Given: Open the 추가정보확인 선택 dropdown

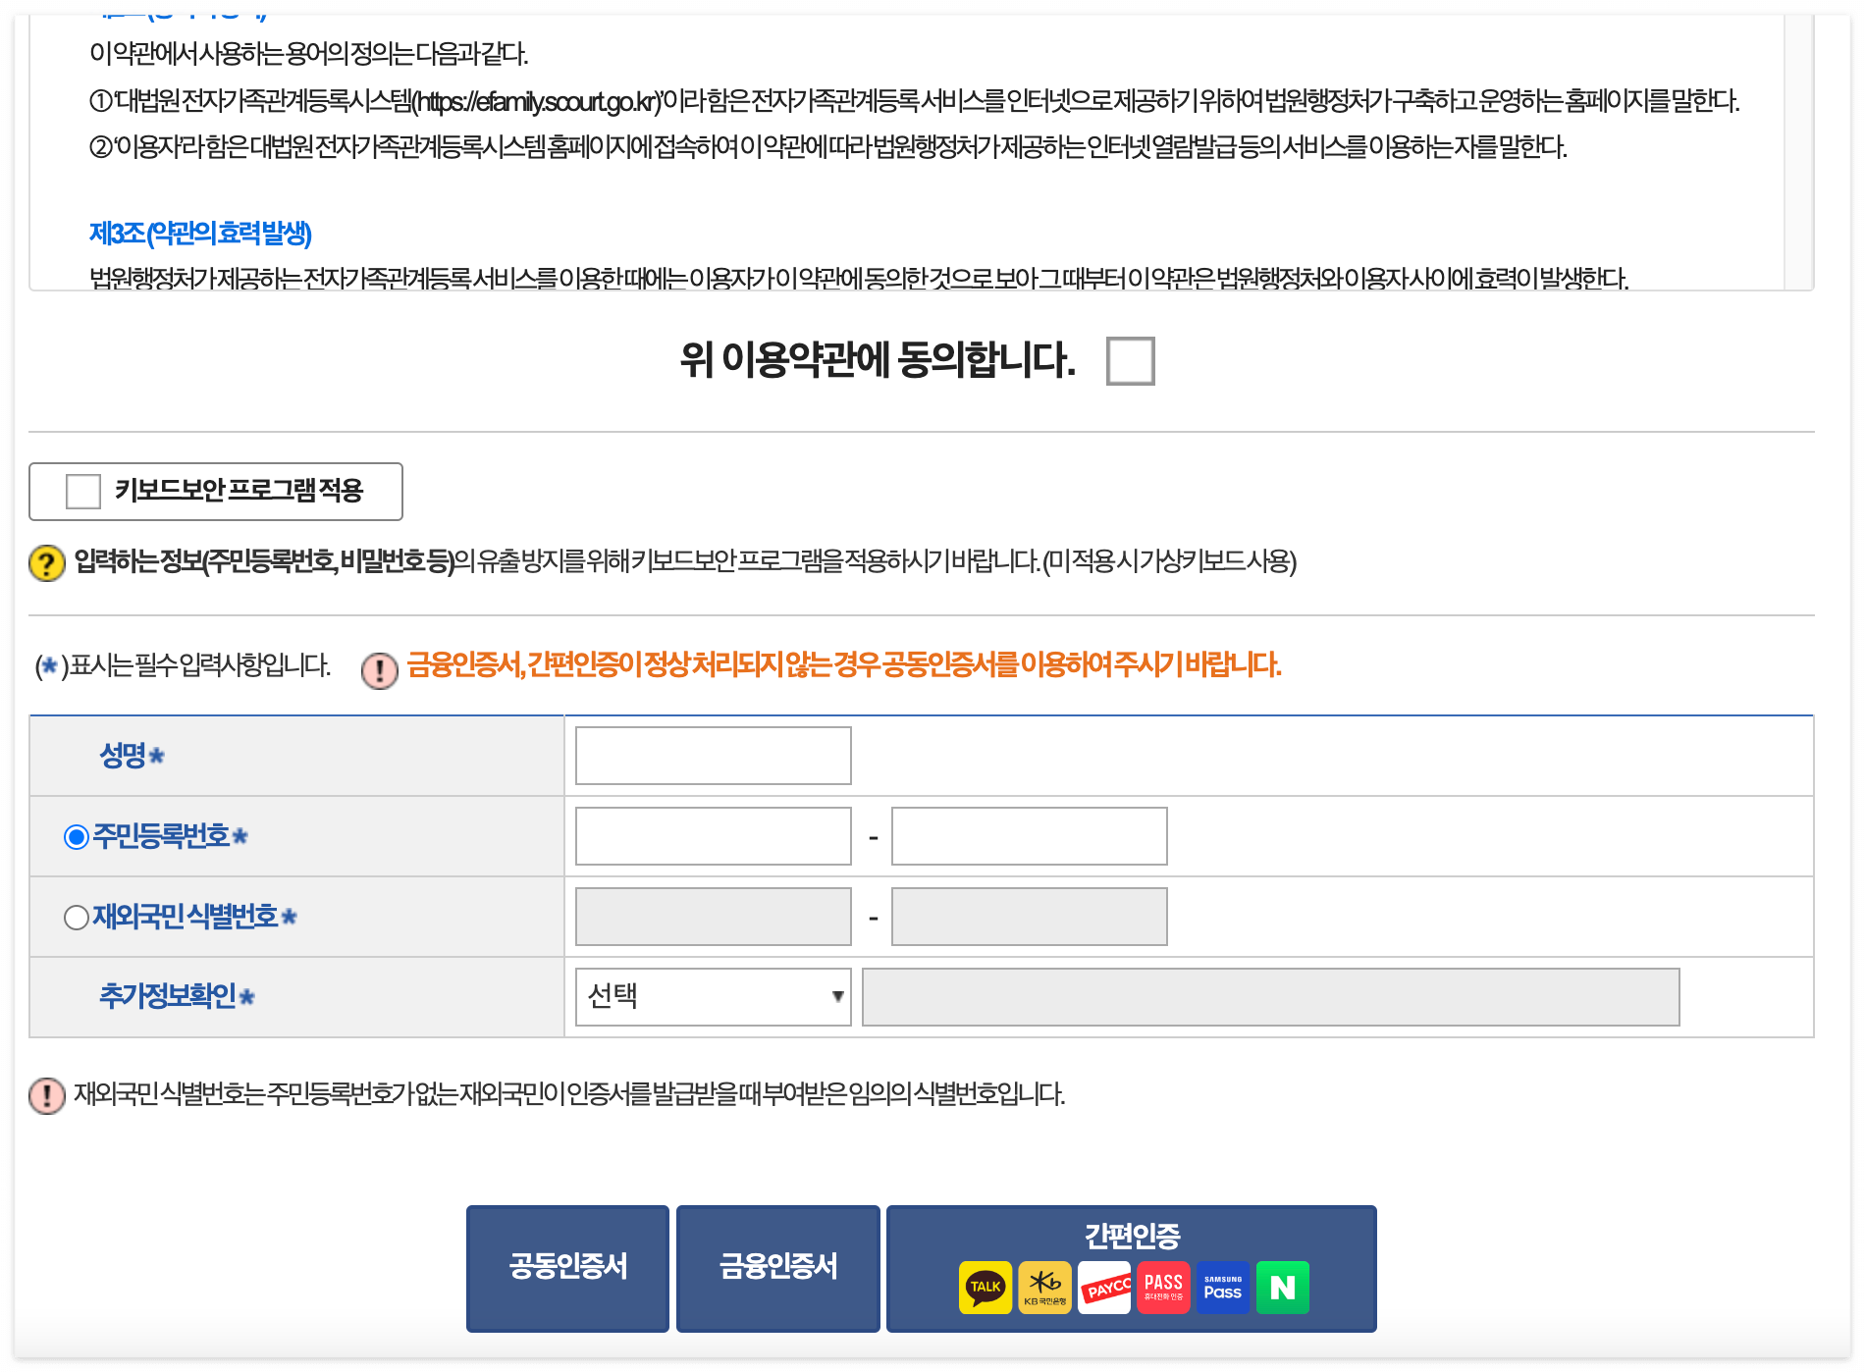Looking at the screenshot, I should (x=712, y=996).
